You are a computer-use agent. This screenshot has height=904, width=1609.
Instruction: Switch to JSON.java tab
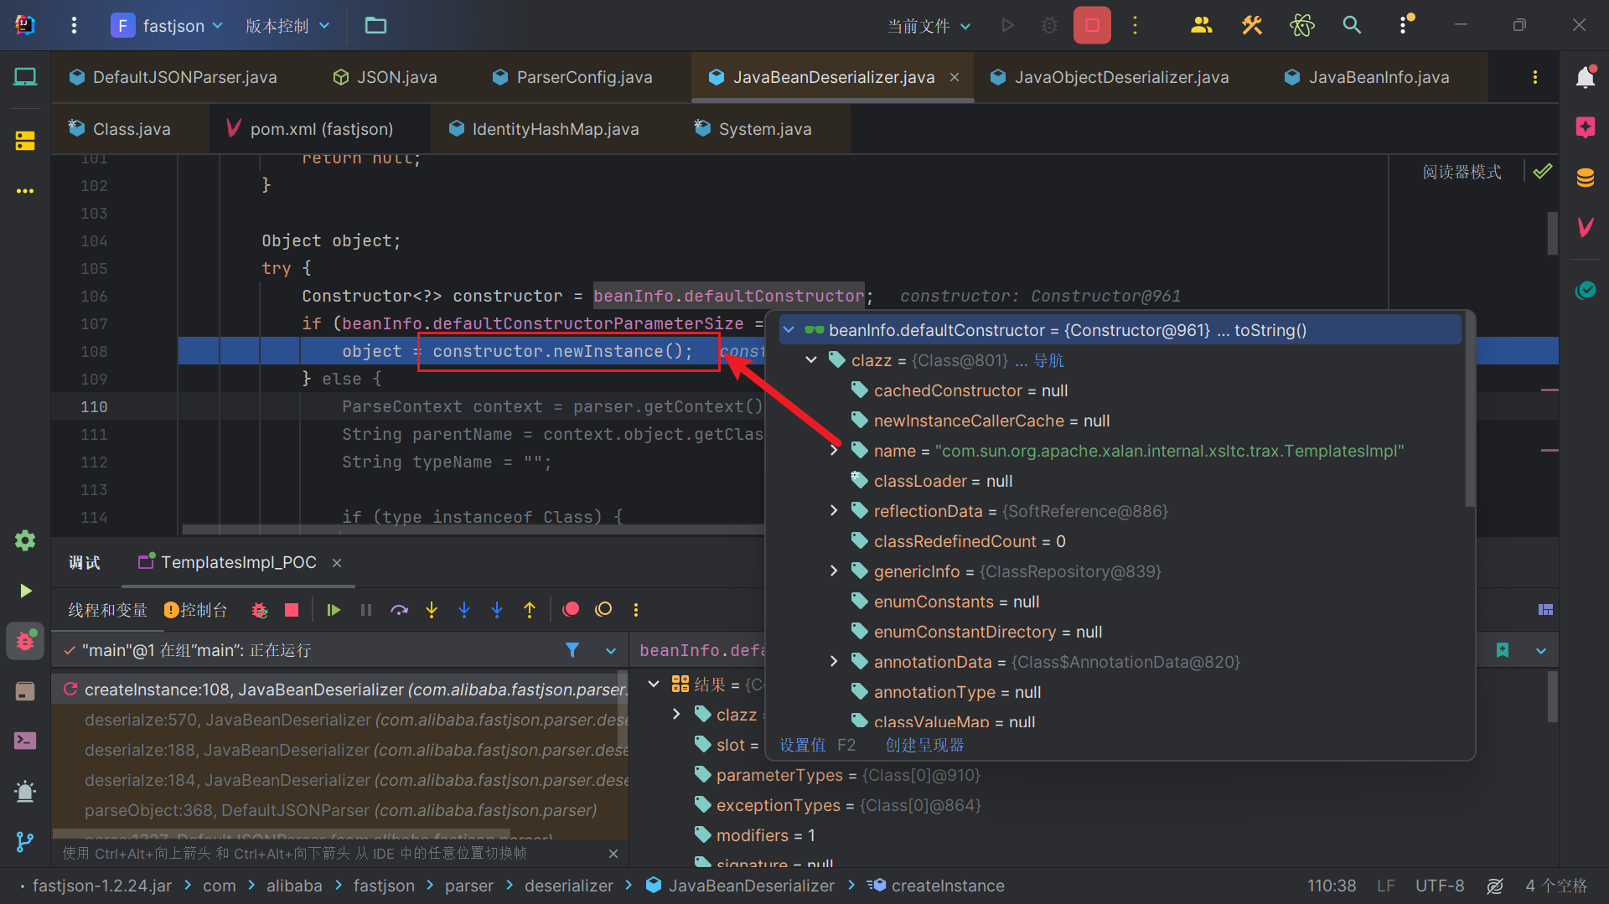(x=385, y=77)
